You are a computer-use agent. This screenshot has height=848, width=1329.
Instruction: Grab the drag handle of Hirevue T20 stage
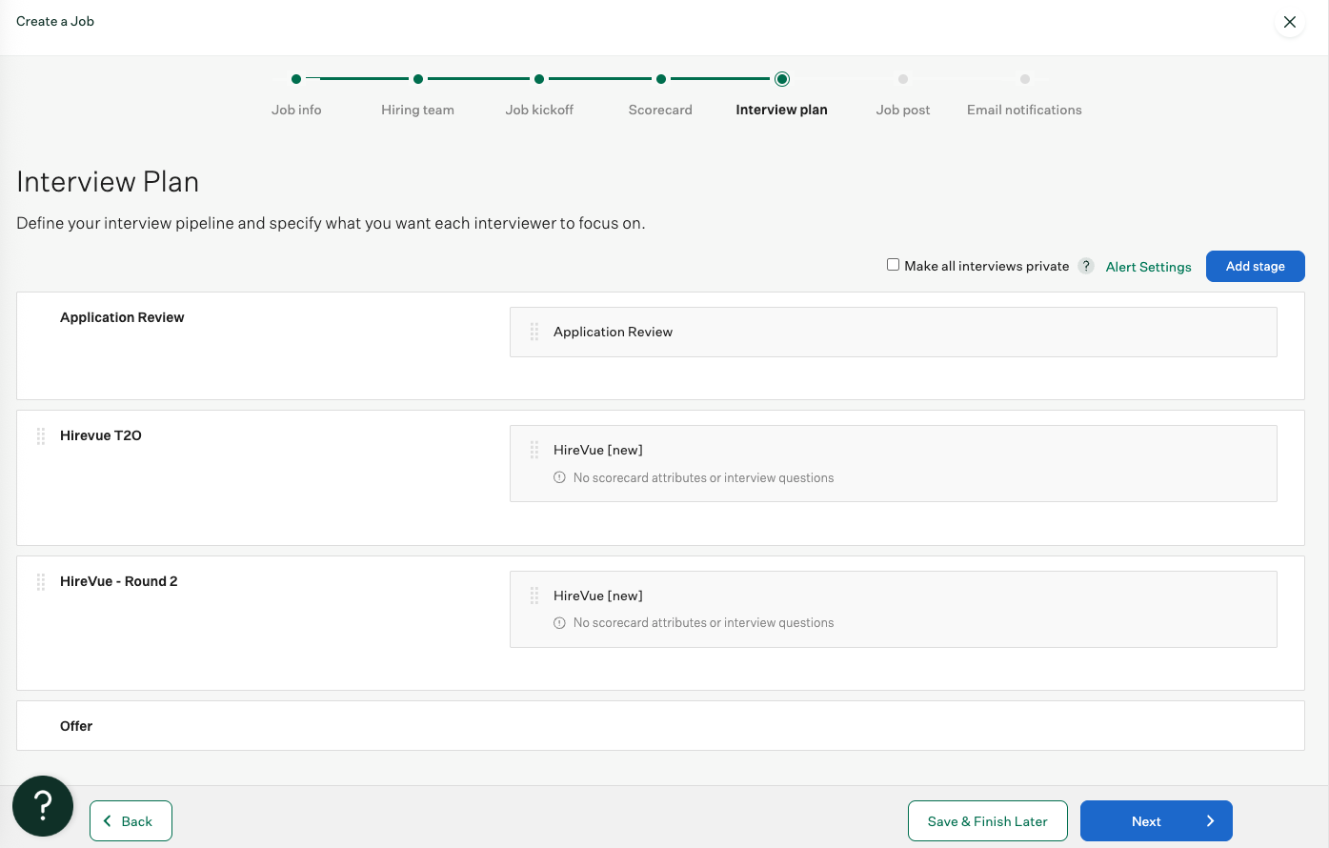tap(41, 436)
